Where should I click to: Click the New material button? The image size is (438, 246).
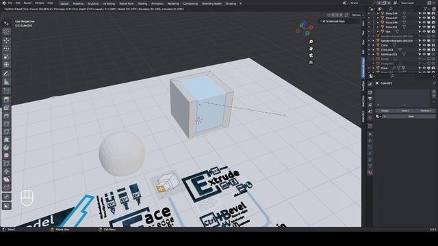pos(409,116)
